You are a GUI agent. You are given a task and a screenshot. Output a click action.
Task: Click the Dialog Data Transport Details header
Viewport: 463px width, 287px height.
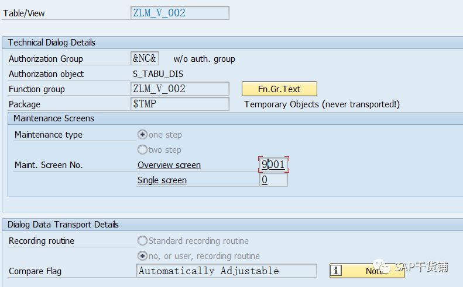coord(63,225)
